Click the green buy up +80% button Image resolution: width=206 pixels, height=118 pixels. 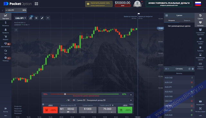click(125, 110)
